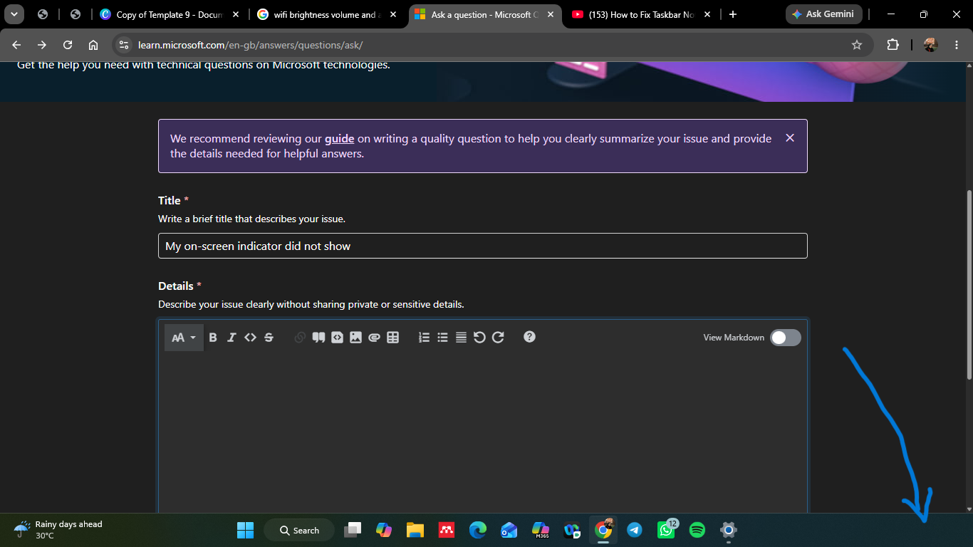Click the address bar URL
The height and width of the screenshot is (547, 973).
pyautogui.click(x=250, y=45)
